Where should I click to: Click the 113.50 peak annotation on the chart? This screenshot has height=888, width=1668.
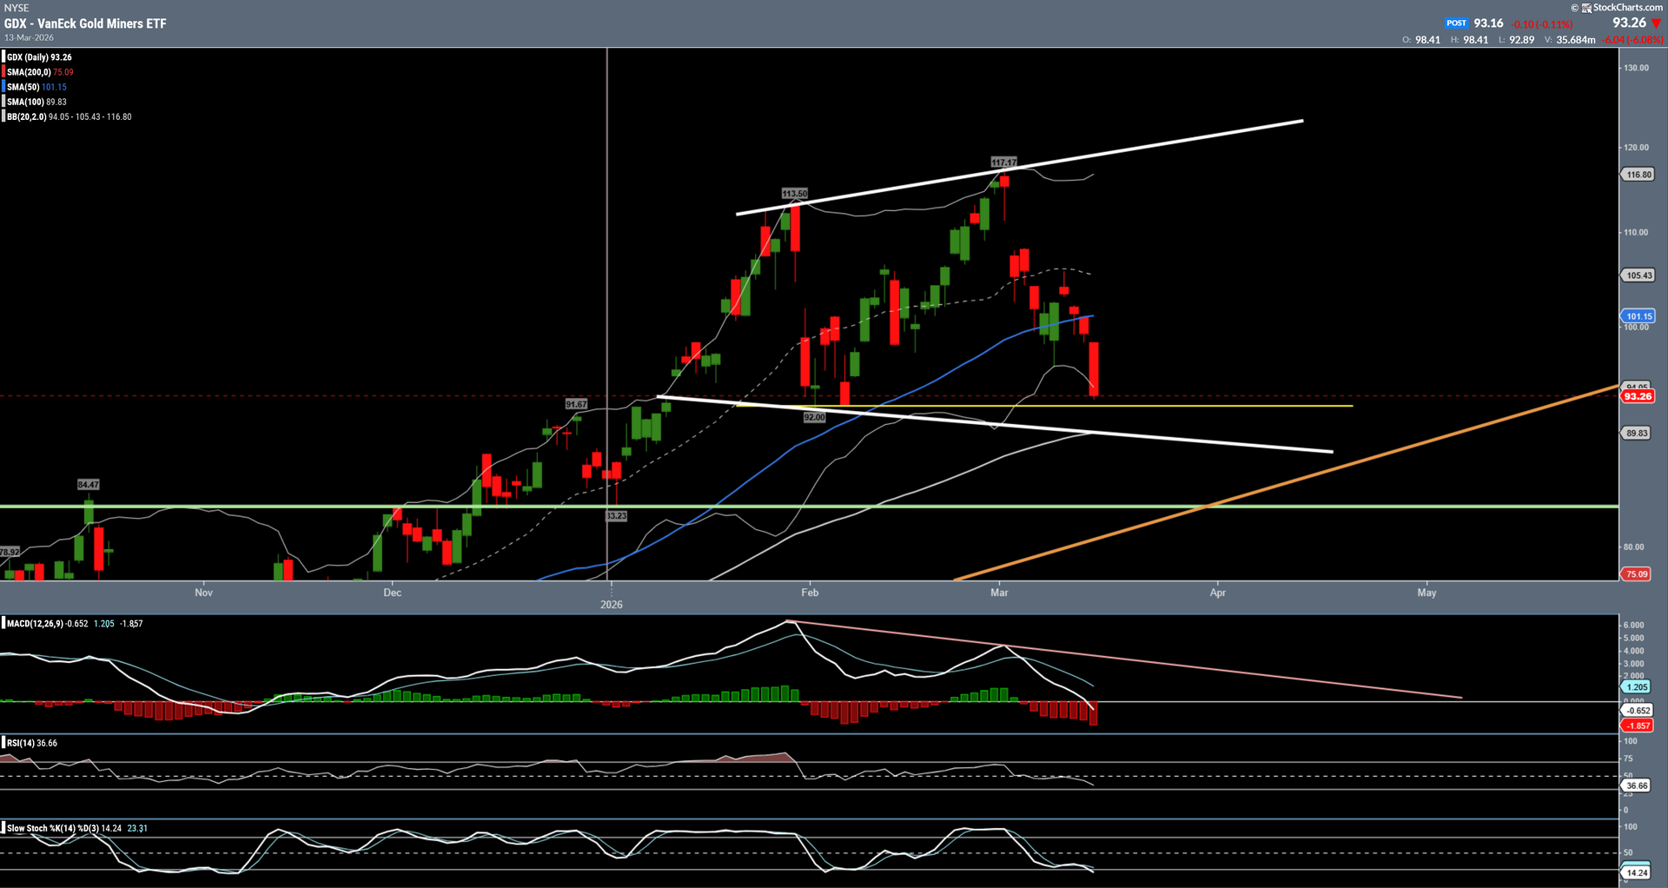tap(794, 194)
